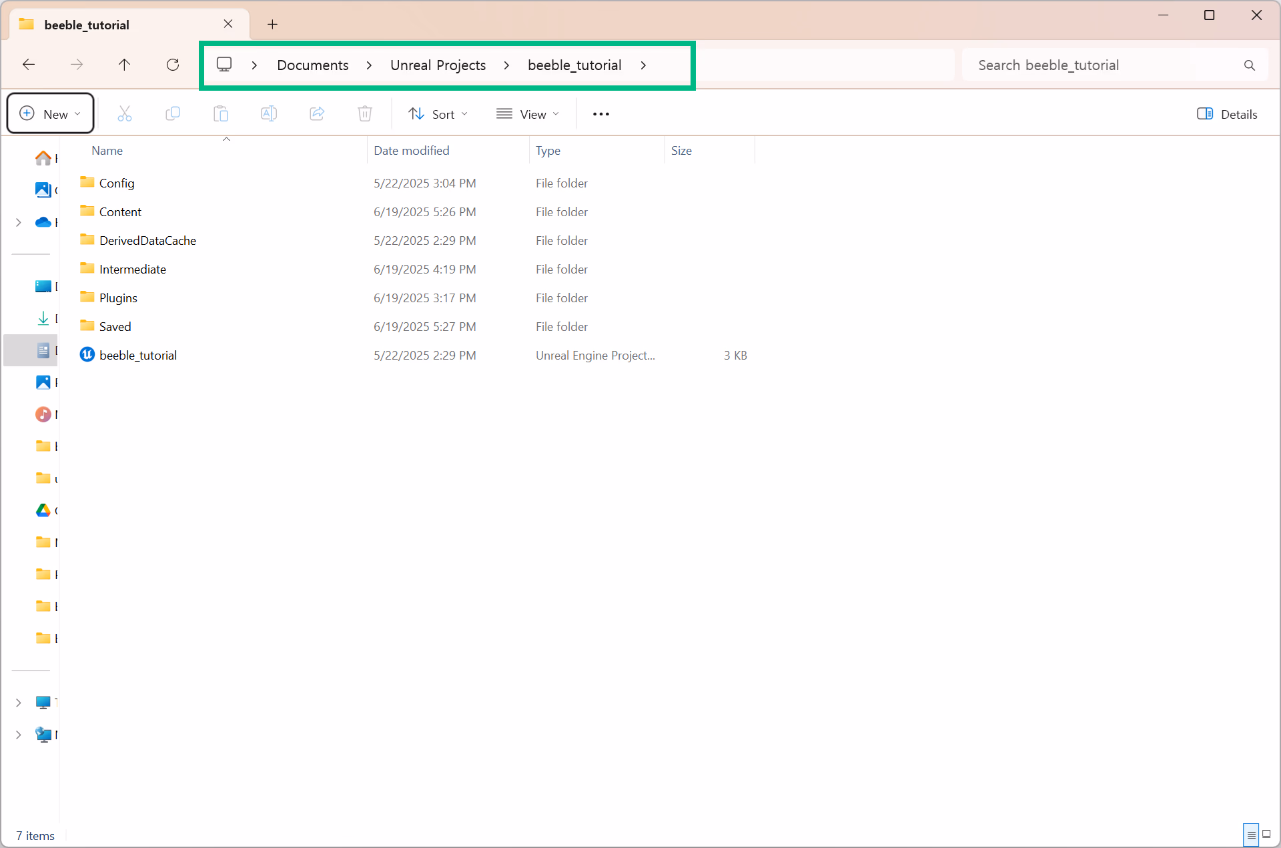Click the Back navigation button
The height and width of the screenshot is (848, 1281).
28,65
